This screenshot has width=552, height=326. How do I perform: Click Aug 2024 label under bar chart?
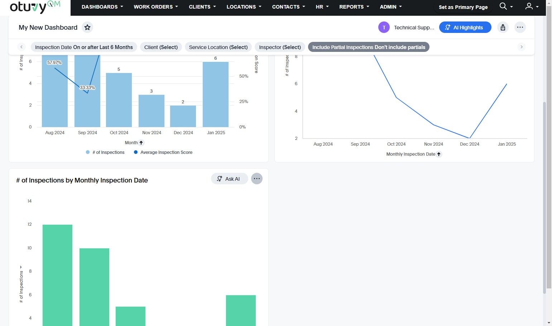point(55,133)
